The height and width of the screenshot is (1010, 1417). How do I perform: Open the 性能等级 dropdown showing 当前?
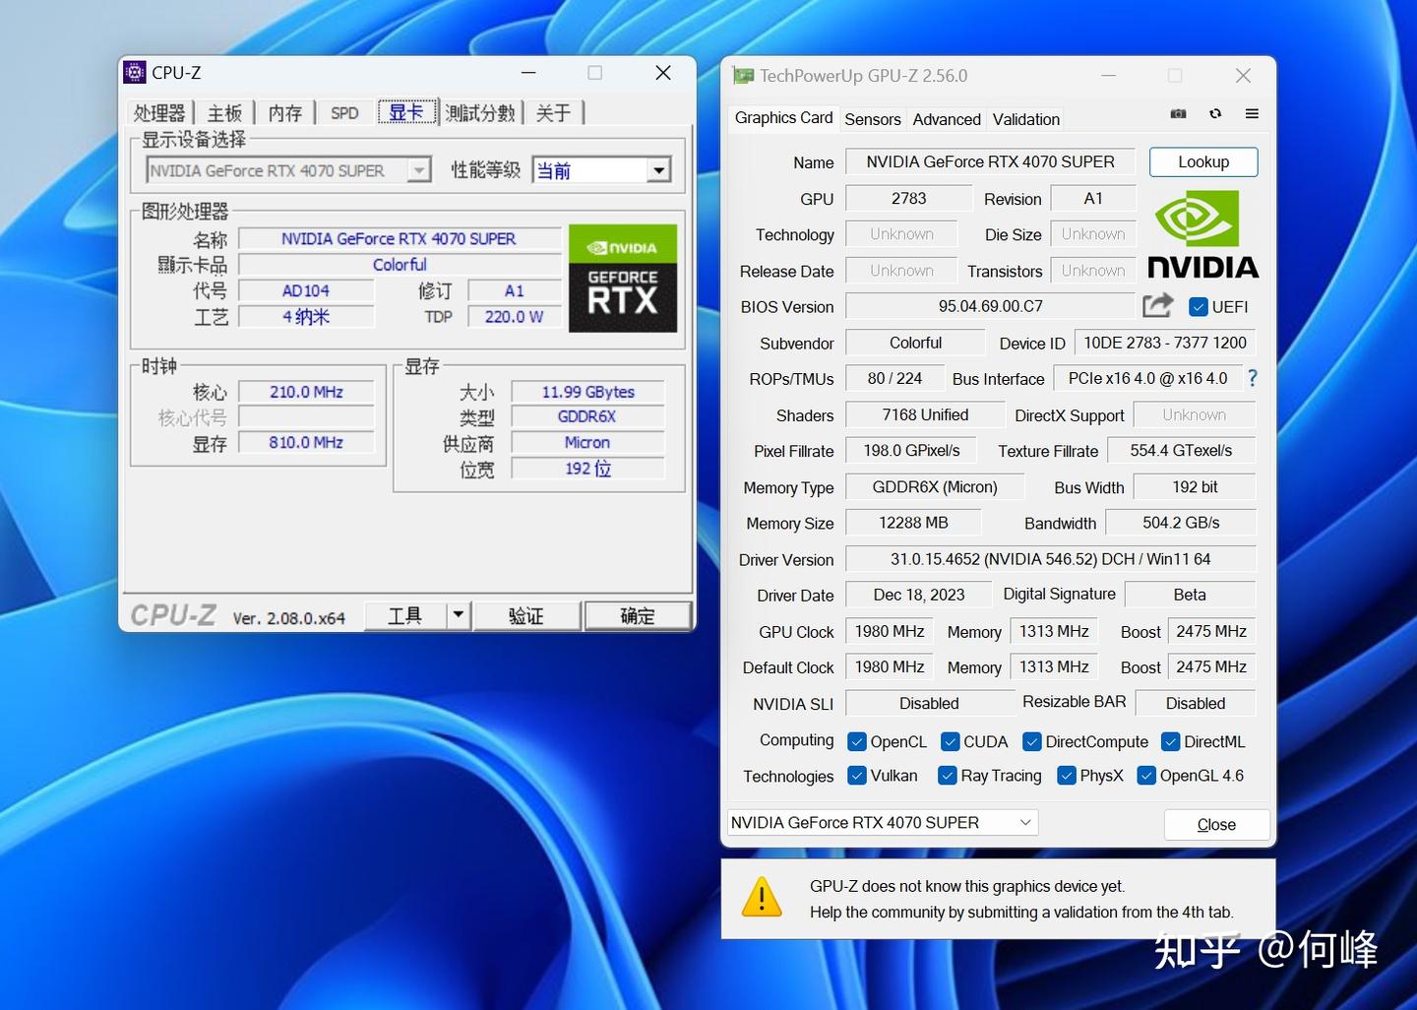pos(658,169)
